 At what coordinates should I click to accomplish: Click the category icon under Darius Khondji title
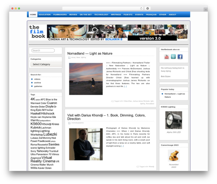click(69, 123)
